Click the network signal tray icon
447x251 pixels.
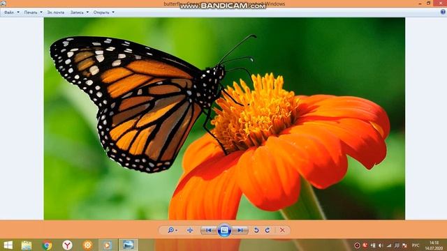click(x=389, y=245)
